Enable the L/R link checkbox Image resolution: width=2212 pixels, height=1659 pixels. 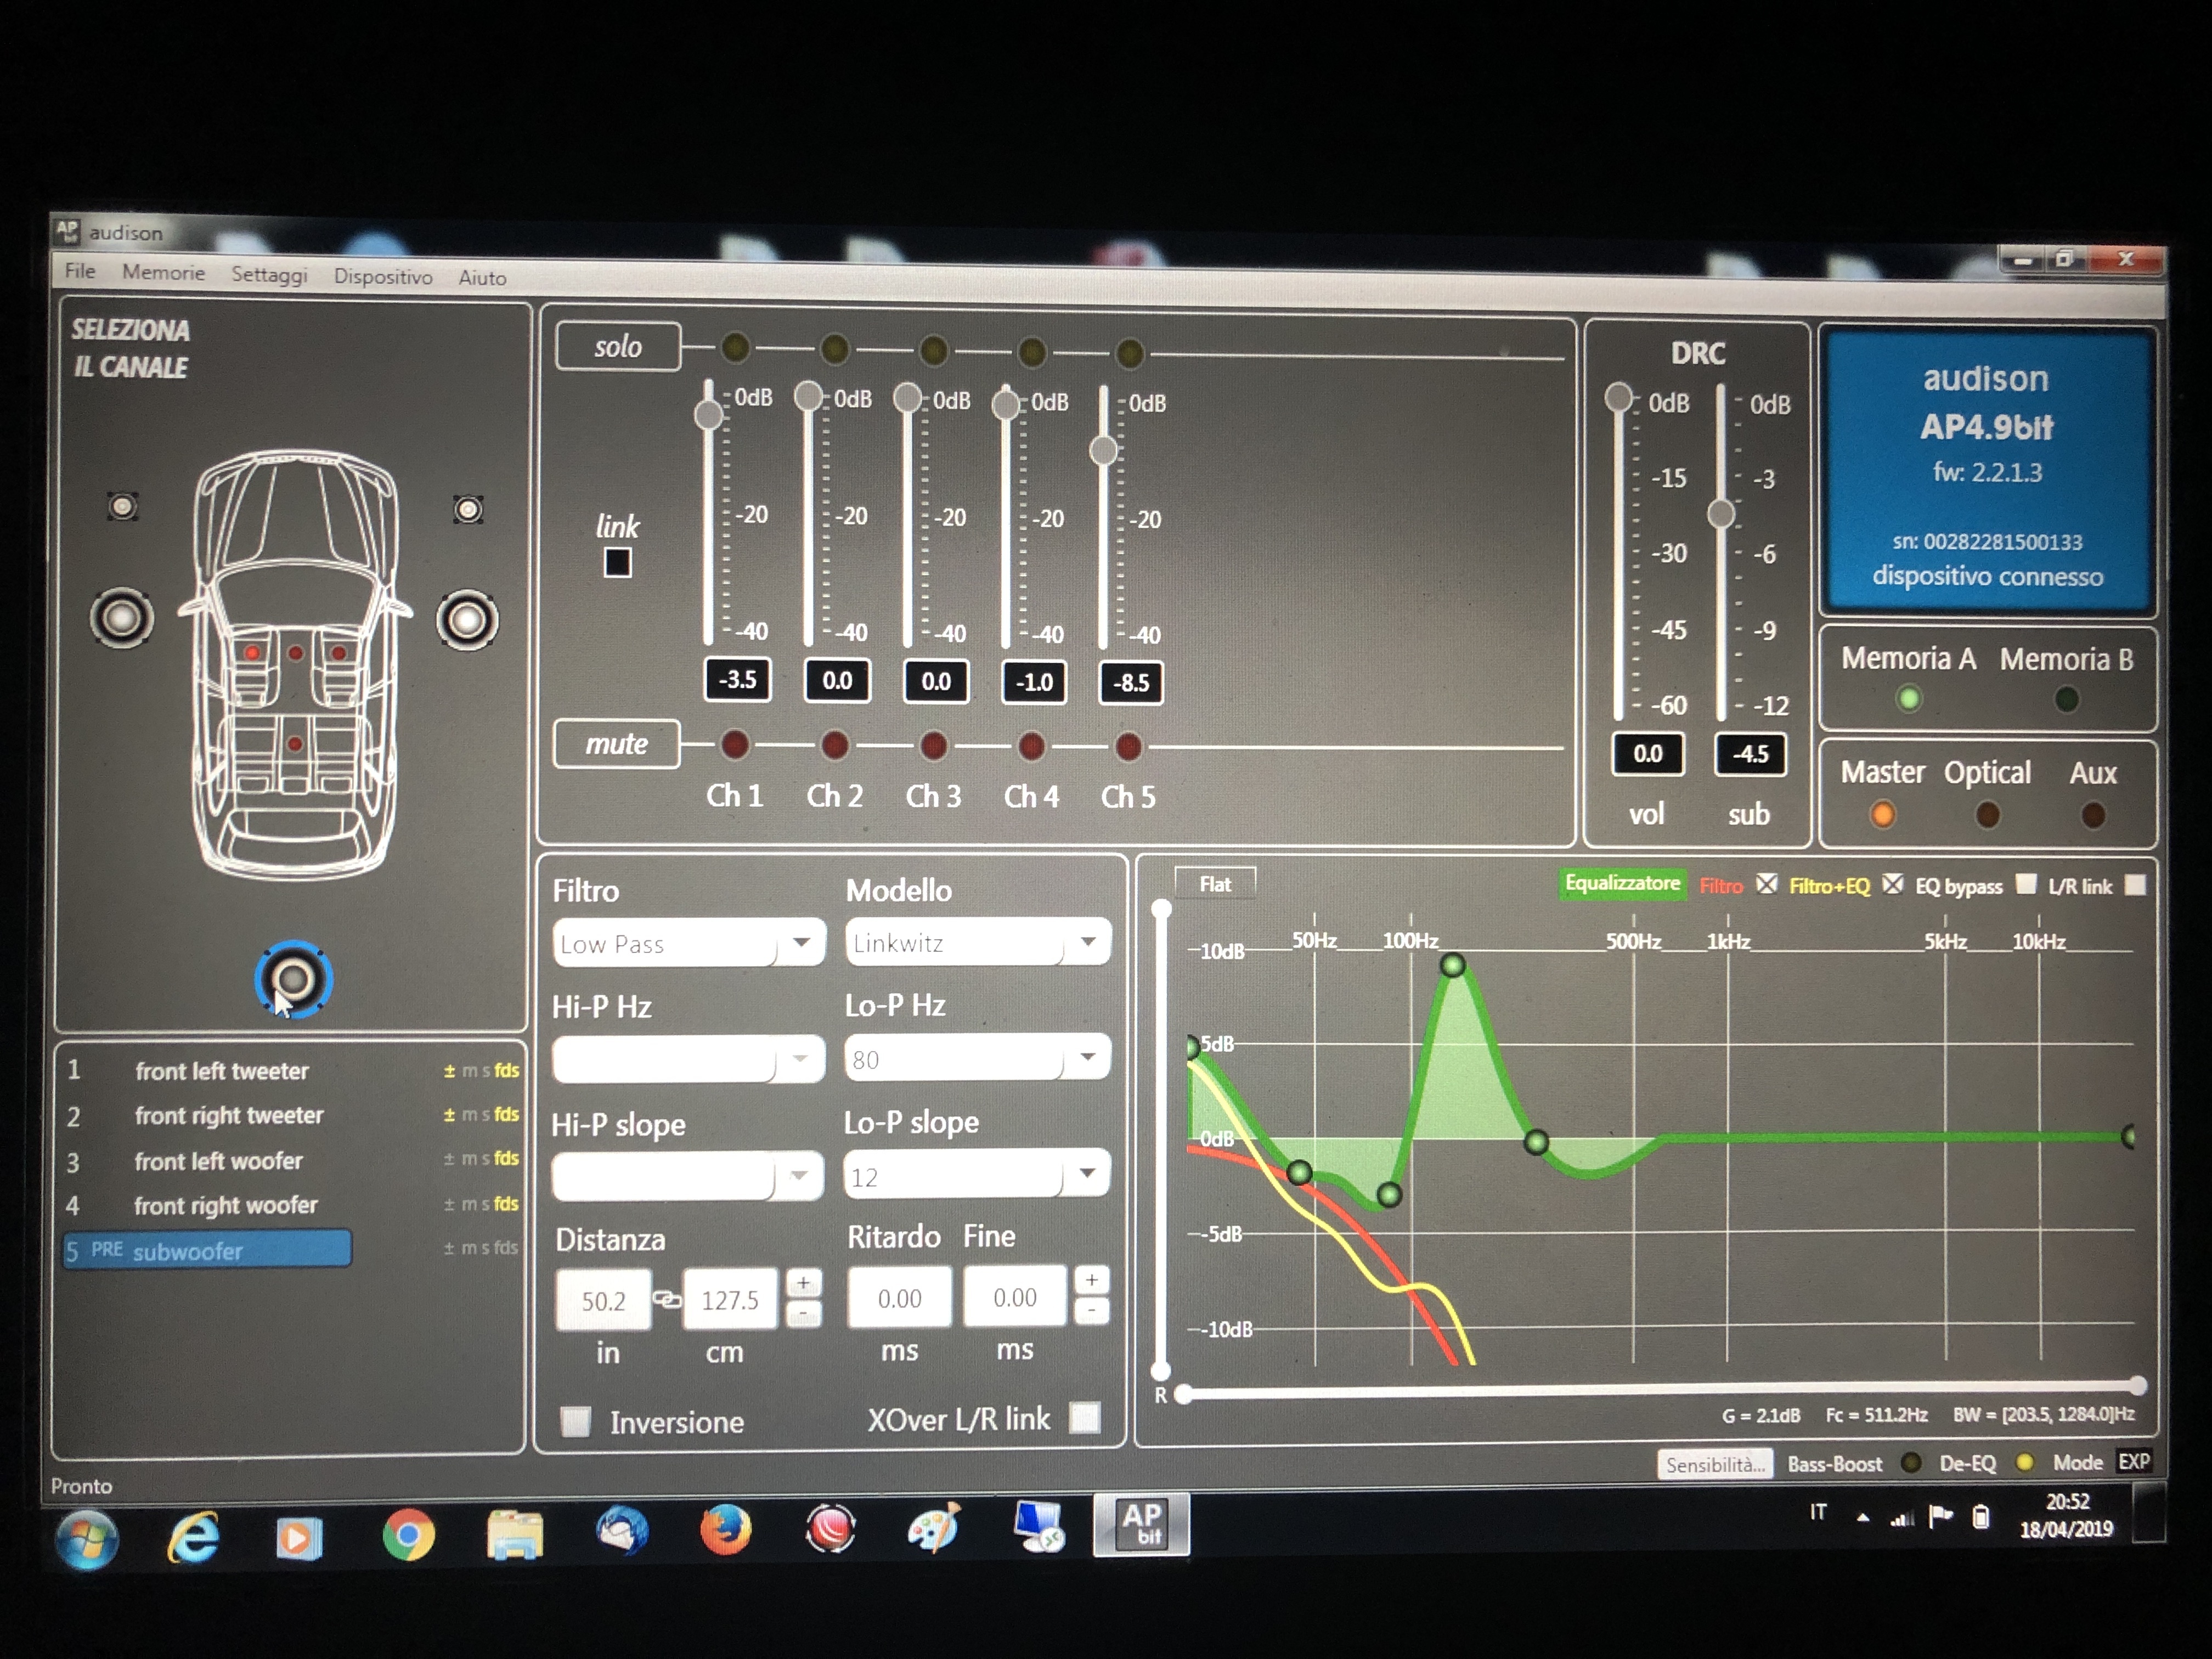[x=2134, y=885]
